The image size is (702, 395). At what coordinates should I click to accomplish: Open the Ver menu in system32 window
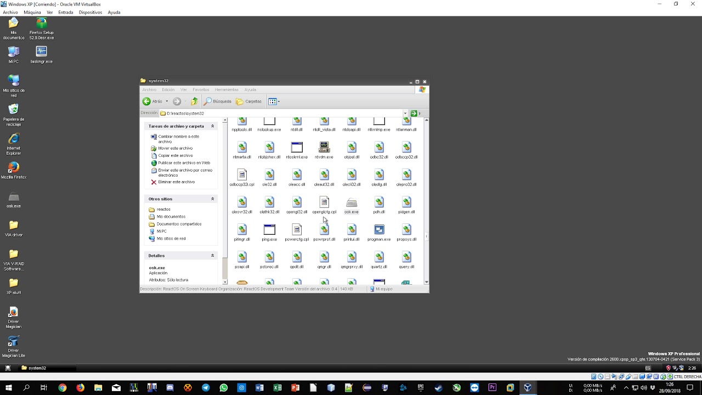184,89
